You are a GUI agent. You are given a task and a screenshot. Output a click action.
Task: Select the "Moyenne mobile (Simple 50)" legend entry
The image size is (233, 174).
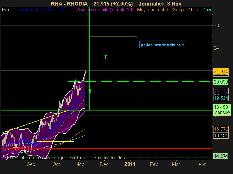point(104,10)
